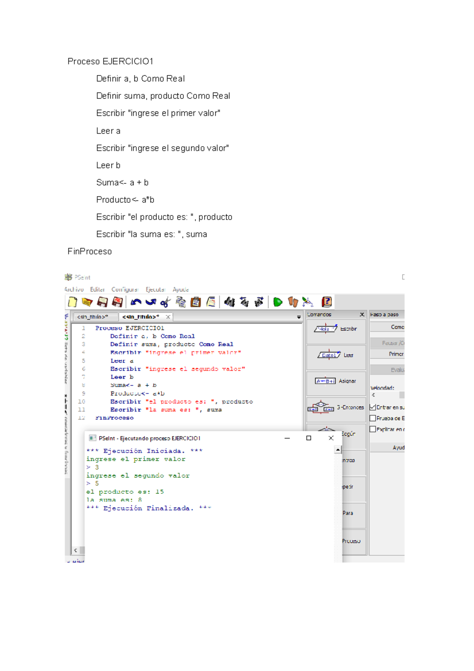Click console text "Ejecución Iniciada."

pos(144,451)
